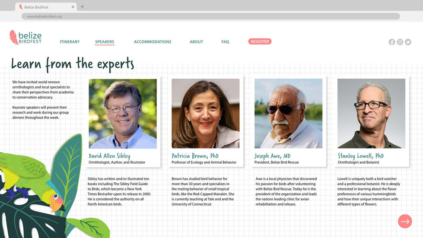Open the Accommodations page
The width and height of the screenshot is (423, 238).
153,42
